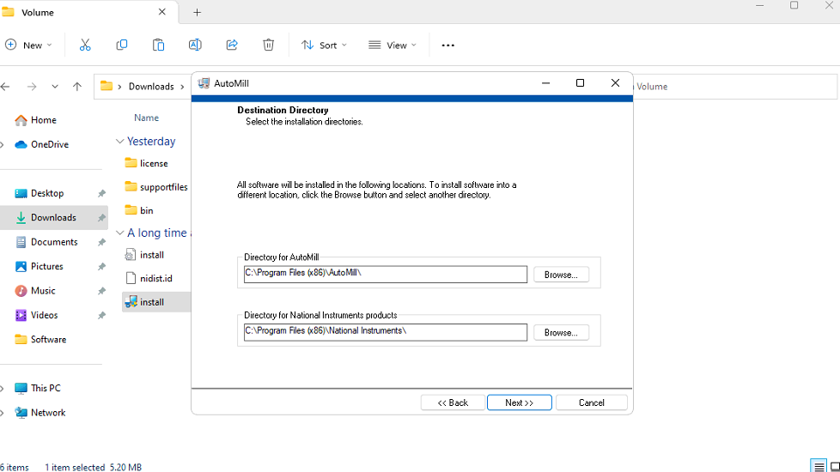Open the New dropdown menu
The width and height of the screenshot is (840, 472).
29,45
